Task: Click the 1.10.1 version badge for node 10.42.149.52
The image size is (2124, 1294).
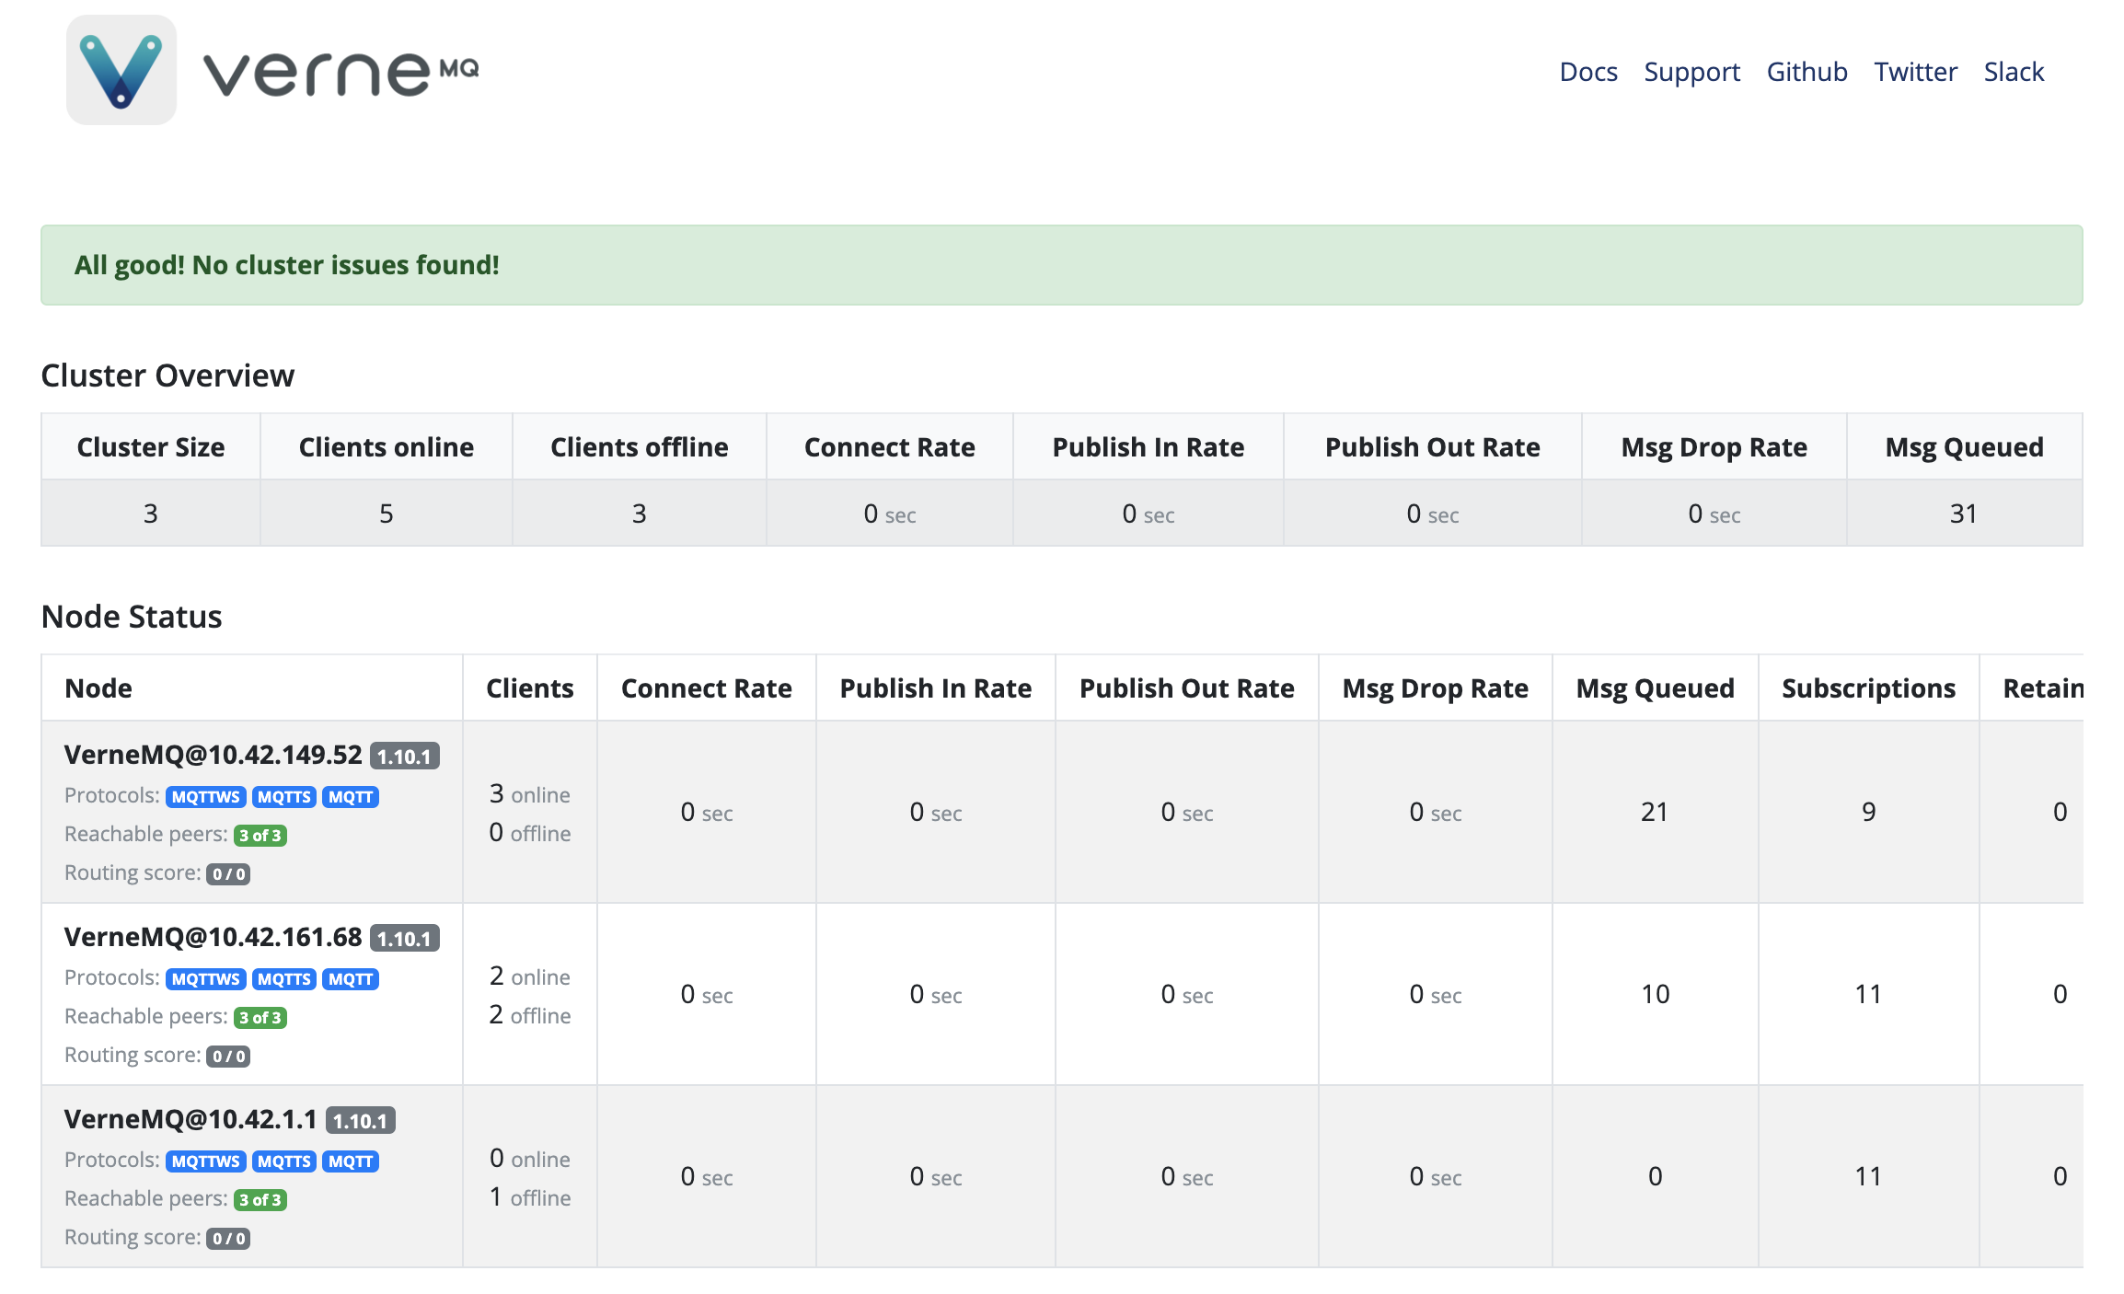Action: tap(404, 757)
